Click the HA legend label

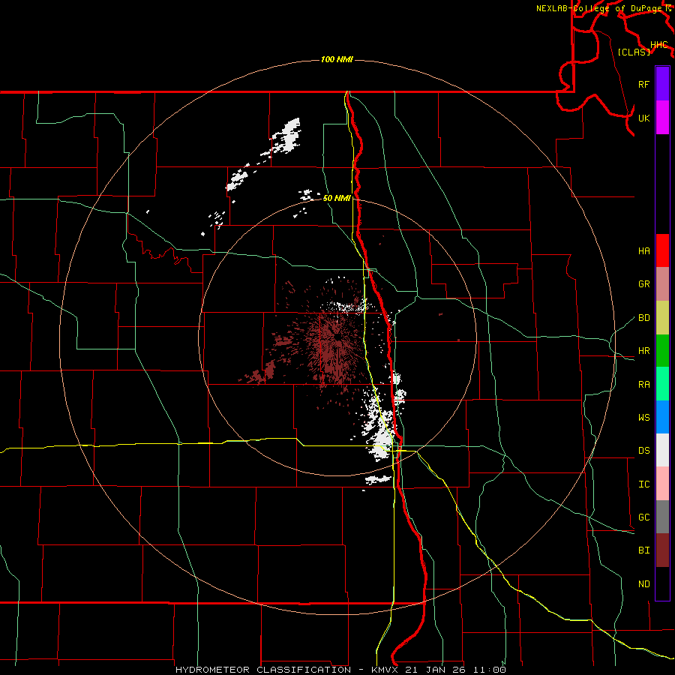[x=643, y=251]
